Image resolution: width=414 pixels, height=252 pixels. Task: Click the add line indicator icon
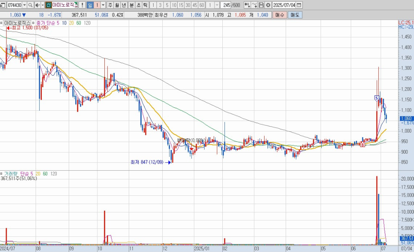pos(254,5)
